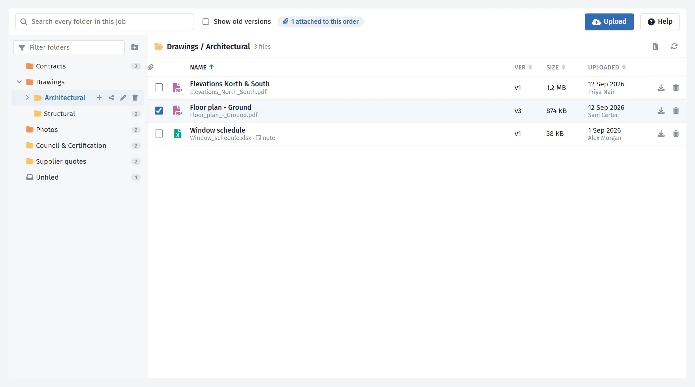Download the Window schedule file

pos(661,134)
